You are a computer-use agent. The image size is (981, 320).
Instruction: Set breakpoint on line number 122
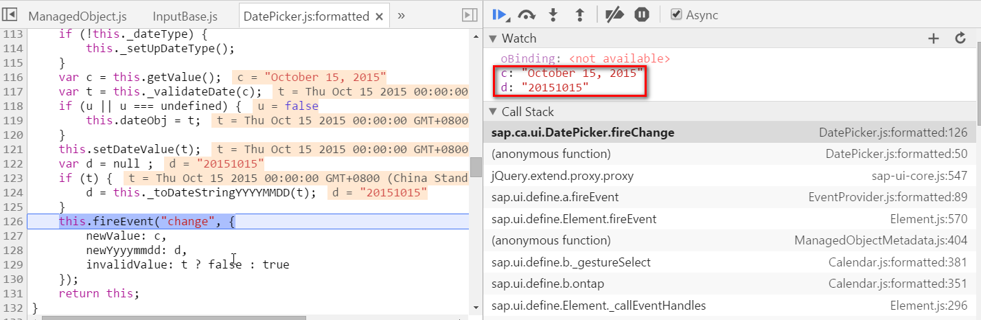tap(12, 164)
